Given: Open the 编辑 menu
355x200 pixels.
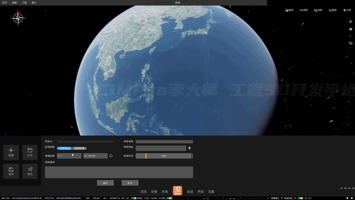Looking at the screenshot, I should coord(14,3).
